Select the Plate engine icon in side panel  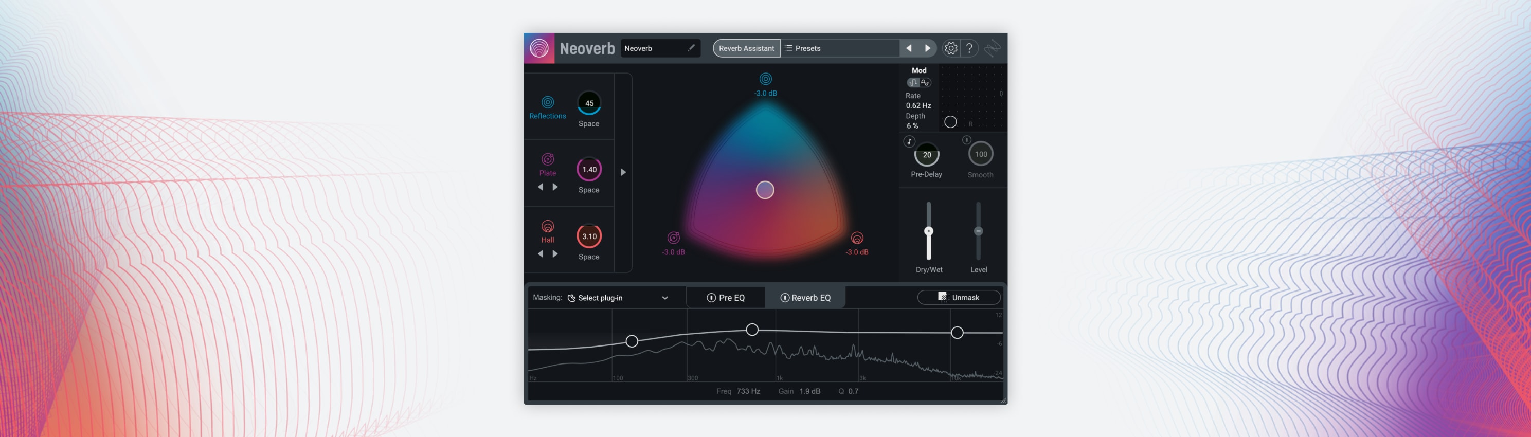tap(547, 159)
